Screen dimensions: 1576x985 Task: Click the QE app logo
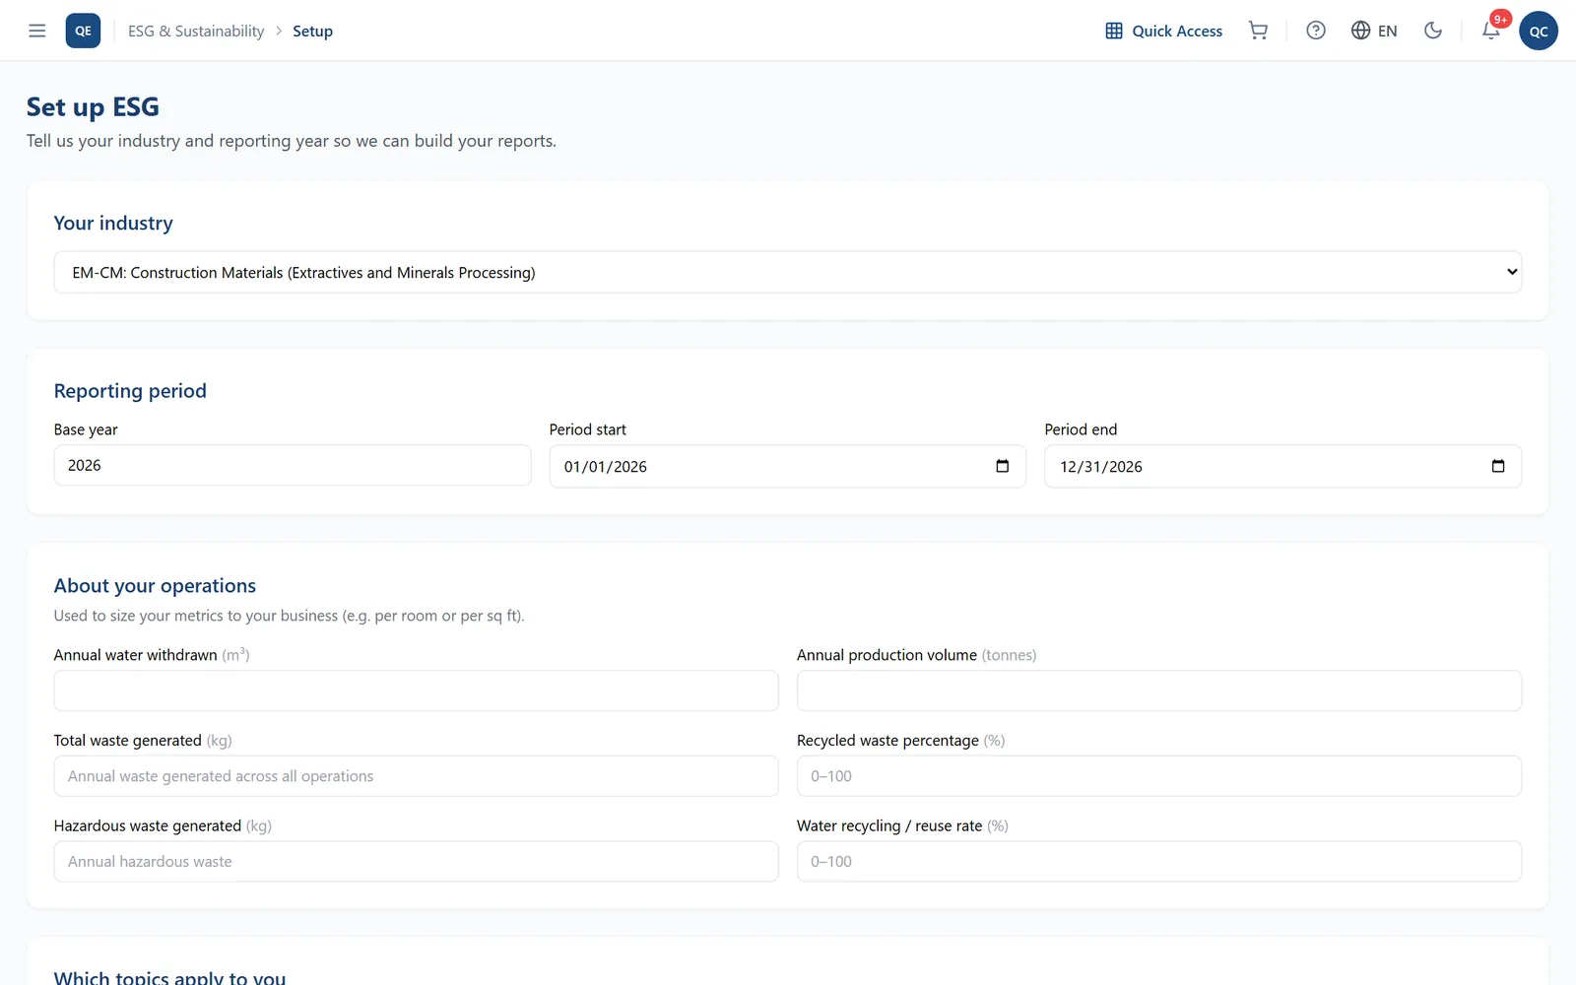(x=83, y=31)
